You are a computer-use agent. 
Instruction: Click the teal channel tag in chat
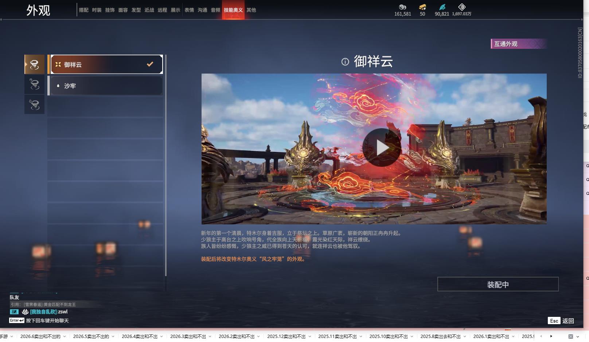tap(14, 312)
